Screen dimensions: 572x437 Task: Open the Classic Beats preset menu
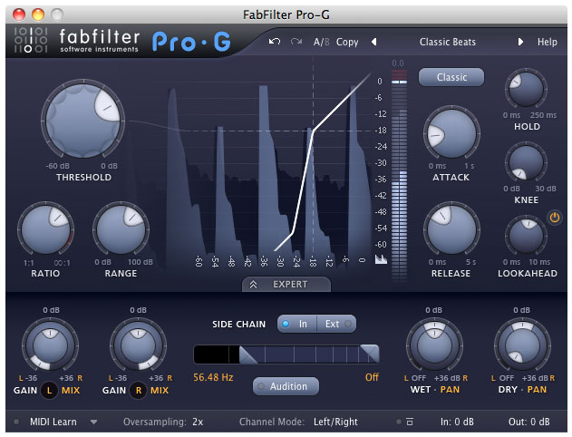click(x=448, y=42)
